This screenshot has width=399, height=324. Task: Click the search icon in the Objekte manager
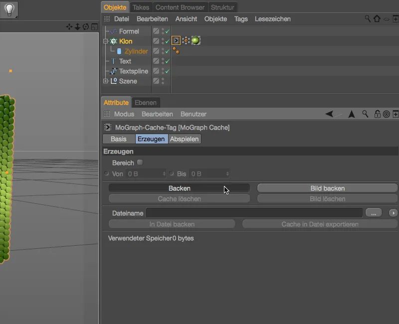[x=368, y=18]
